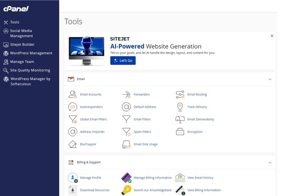
Task: Open the Manage Billing Information card icon
Action: click(126, 177)
